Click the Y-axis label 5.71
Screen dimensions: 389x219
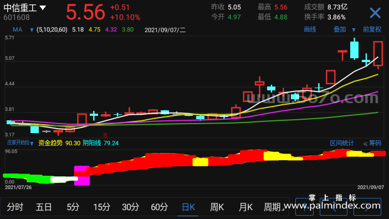pos(9,38)
